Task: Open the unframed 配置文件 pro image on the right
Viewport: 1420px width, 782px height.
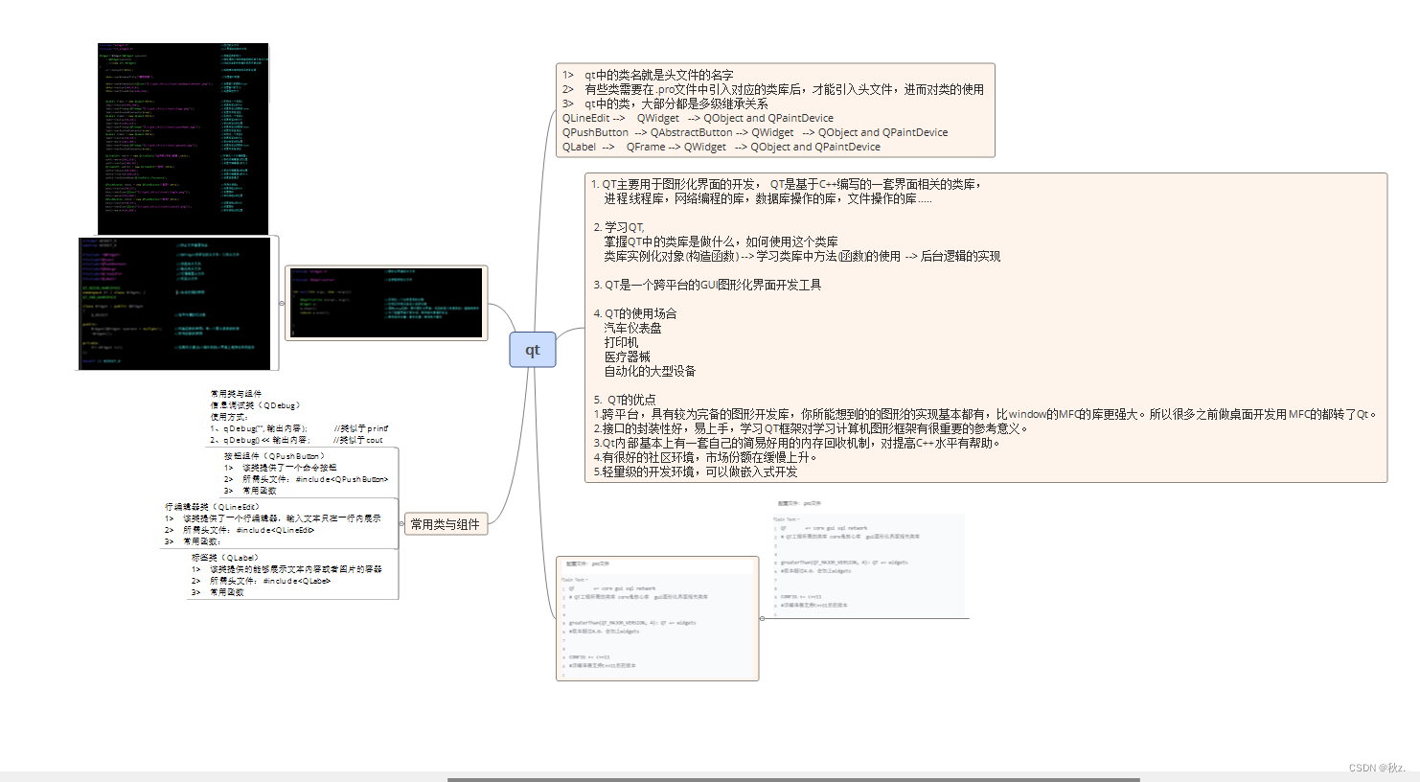Action: (x=870, y=558)
